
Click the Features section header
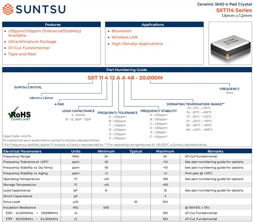[52, 24]
